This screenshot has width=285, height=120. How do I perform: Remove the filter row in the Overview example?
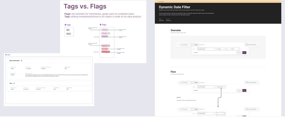(194, 49)
